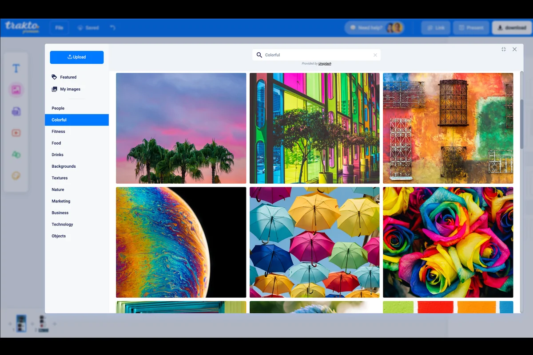
Task: Select the Image tool in sidebar
Action: (x=16, y=90)
